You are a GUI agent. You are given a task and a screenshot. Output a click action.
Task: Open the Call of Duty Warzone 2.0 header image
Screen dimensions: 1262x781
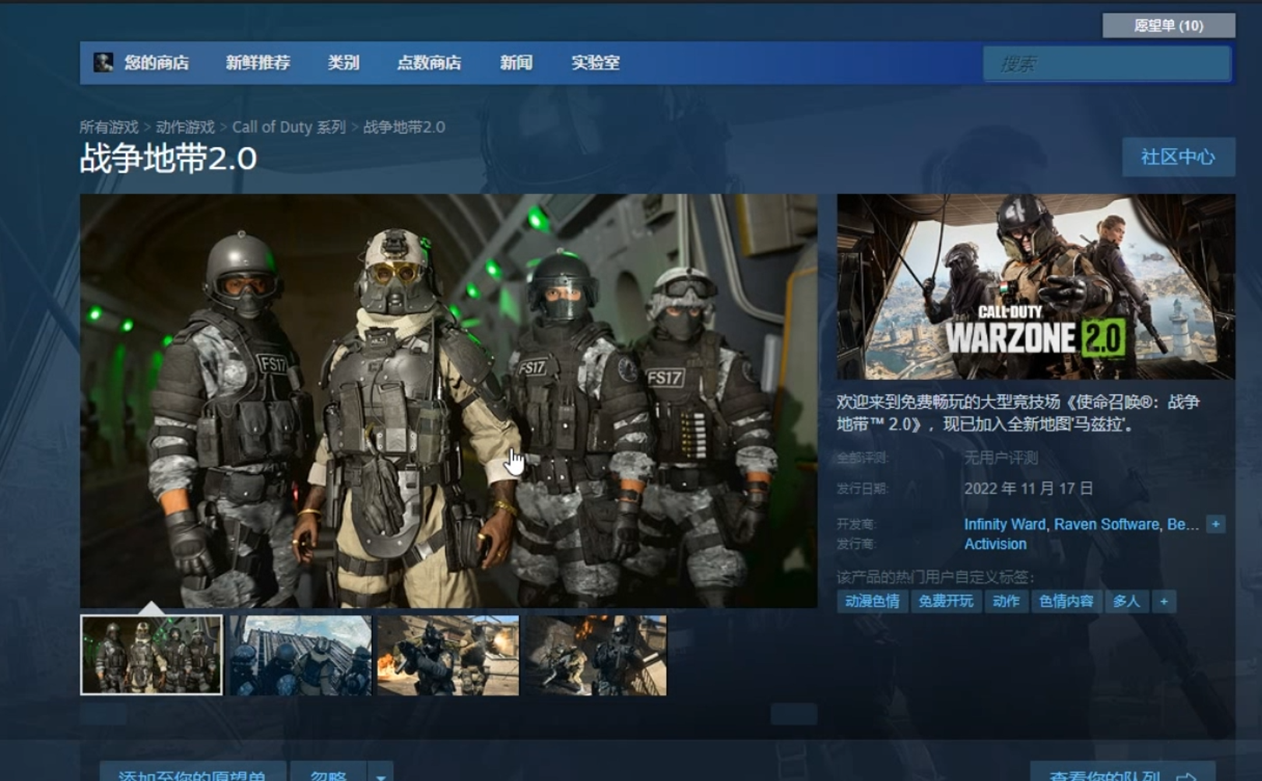click(x=1035, y=287)
